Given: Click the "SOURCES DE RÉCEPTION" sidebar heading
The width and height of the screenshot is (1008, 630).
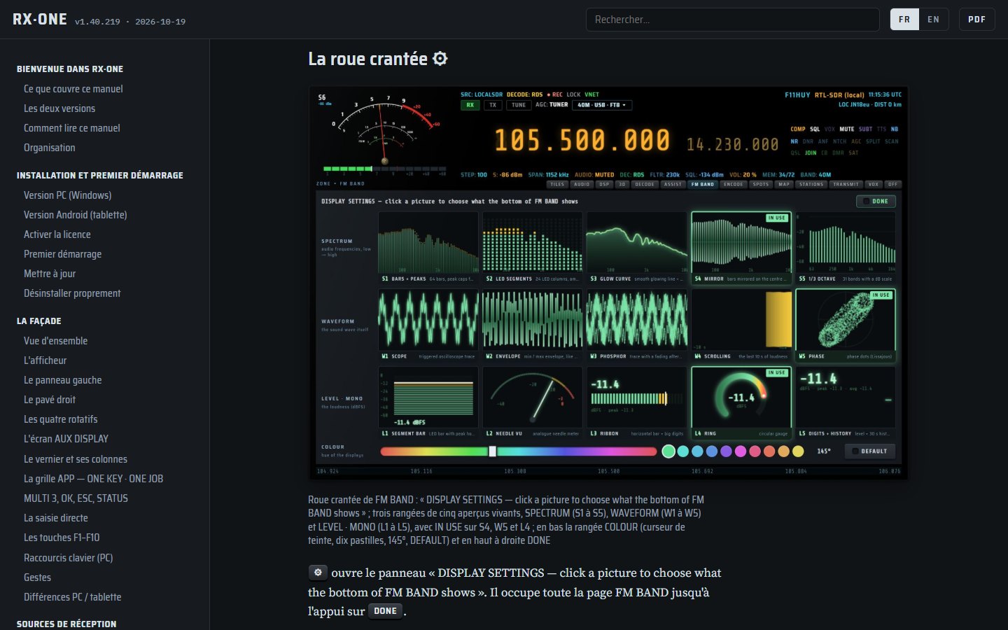Looking at the screenshot, I should point(66,624).
